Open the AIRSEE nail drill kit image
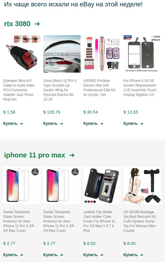 point(102,54)
